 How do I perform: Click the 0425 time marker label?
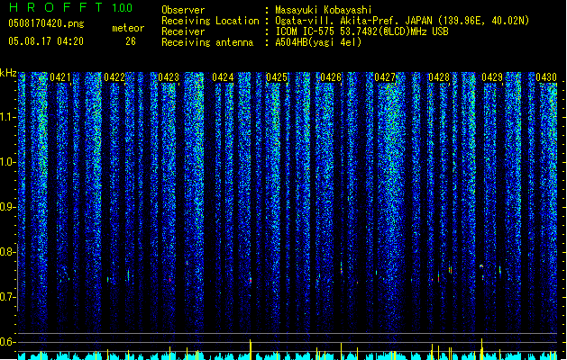pyautogui.click(x=277, y=77)
